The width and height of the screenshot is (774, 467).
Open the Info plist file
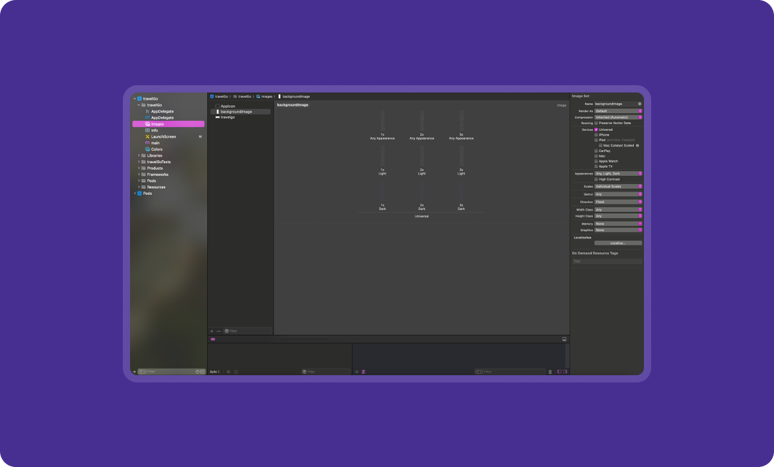[155, 130]
